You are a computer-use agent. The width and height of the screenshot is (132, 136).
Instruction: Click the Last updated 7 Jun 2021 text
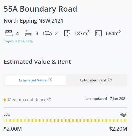pyautogui.click(x=106, y=99)
